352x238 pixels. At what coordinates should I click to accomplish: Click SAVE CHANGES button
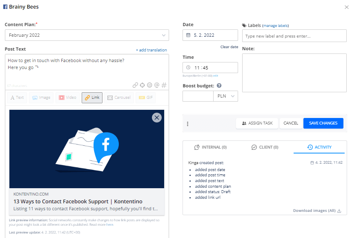[x=323, y=123]
